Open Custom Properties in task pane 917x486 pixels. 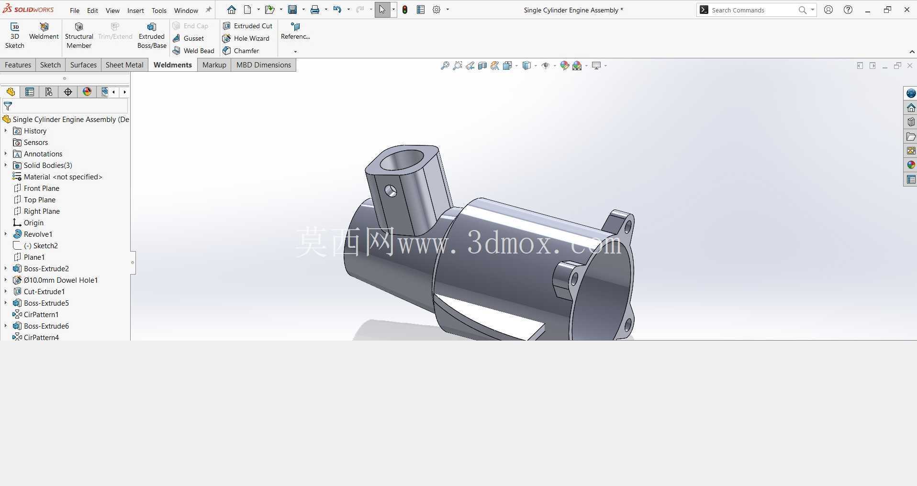coord(911,179)
